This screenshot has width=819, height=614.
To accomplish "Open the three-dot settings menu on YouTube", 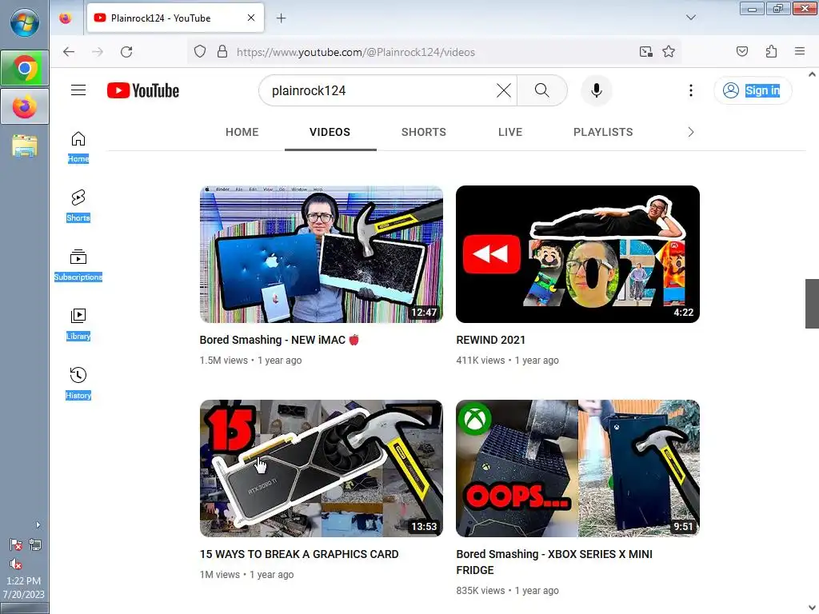I will click(690, 90).
